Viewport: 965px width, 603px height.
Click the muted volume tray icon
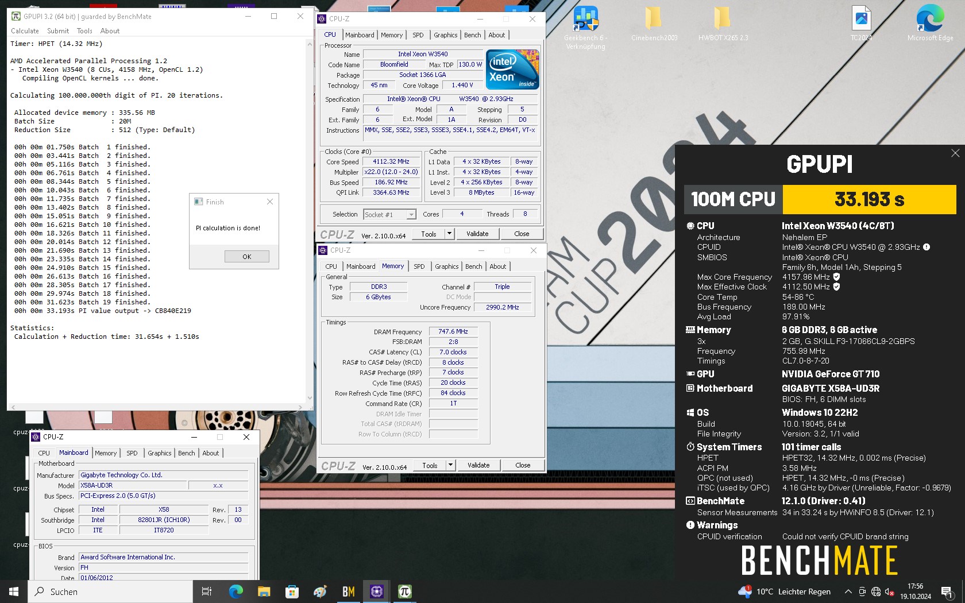tap(890, 592)
